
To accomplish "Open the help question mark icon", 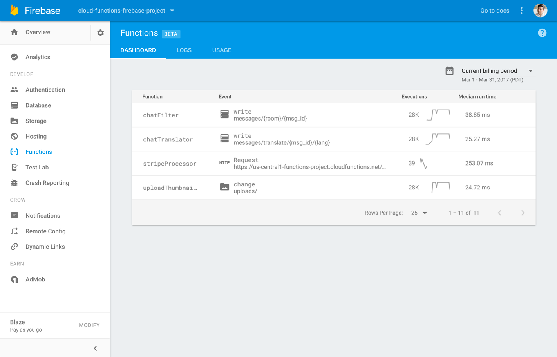I will (542, 33).
